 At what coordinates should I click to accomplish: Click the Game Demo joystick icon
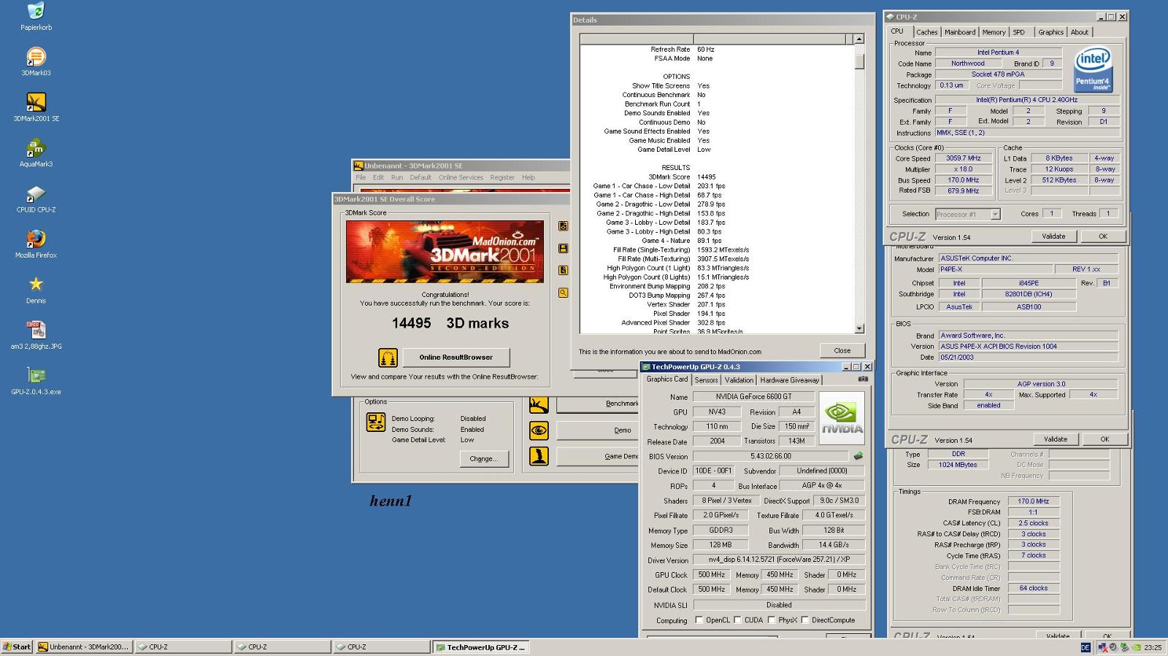point(539,457)
